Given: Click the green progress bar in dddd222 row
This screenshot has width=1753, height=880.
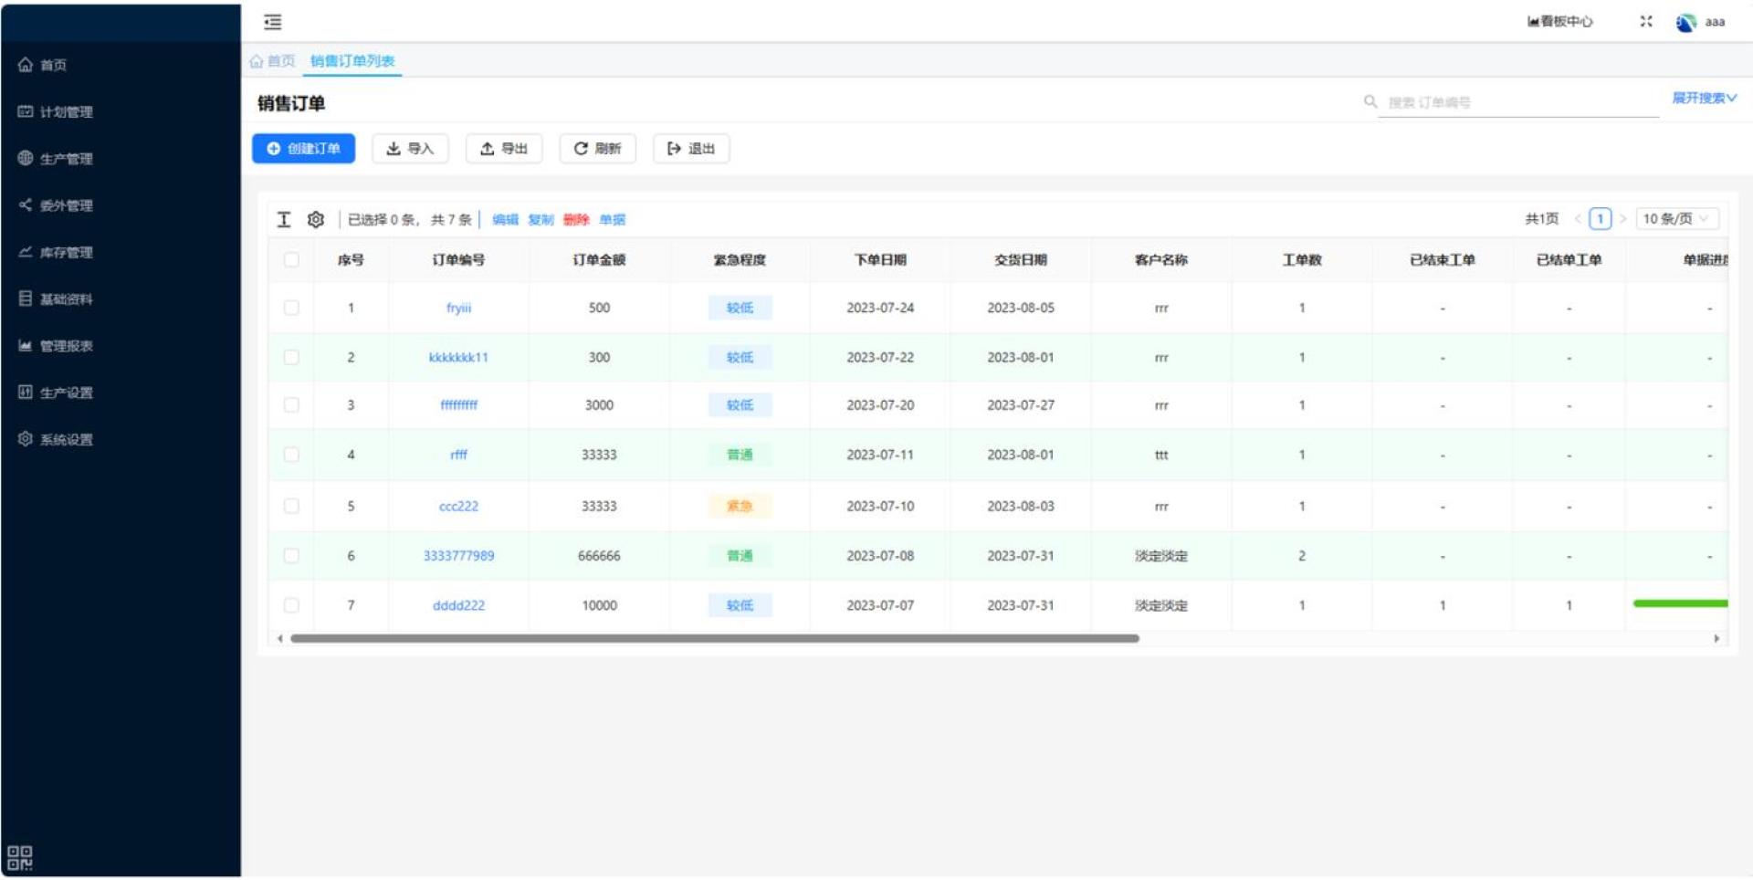Looking at the screenshot, I should 1680,603.
